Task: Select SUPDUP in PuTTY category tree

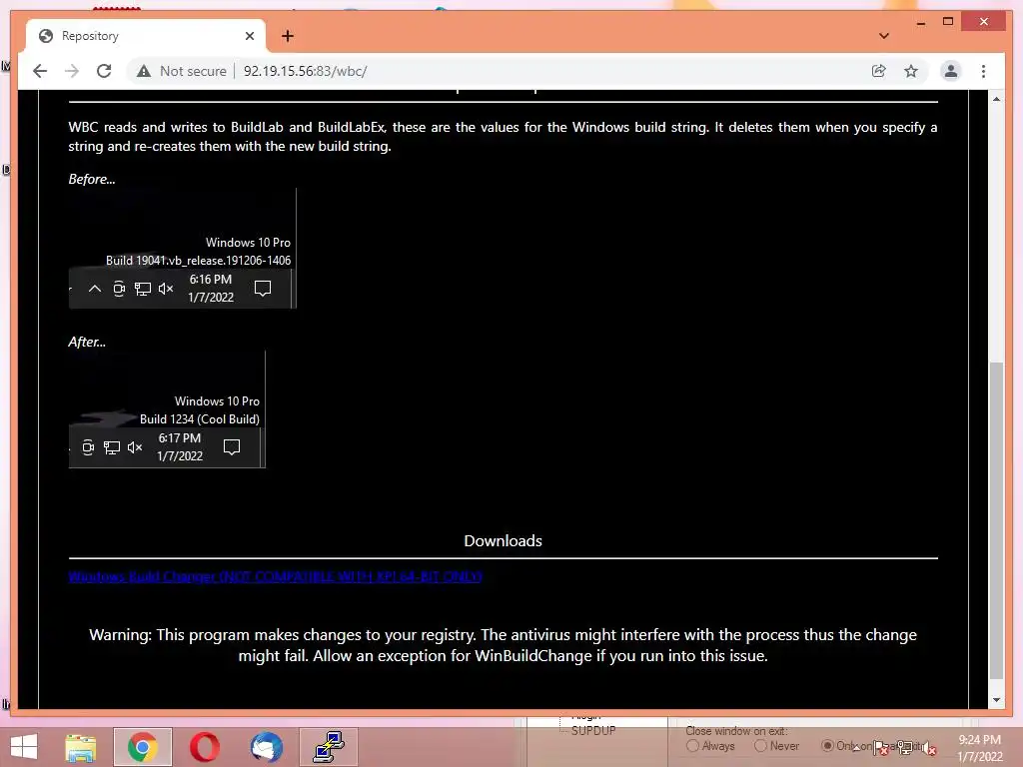Action: tap(593, 731)
